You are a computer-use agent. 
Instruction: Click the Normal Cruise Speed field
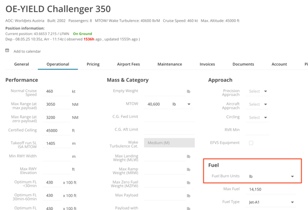click(57, 92)
